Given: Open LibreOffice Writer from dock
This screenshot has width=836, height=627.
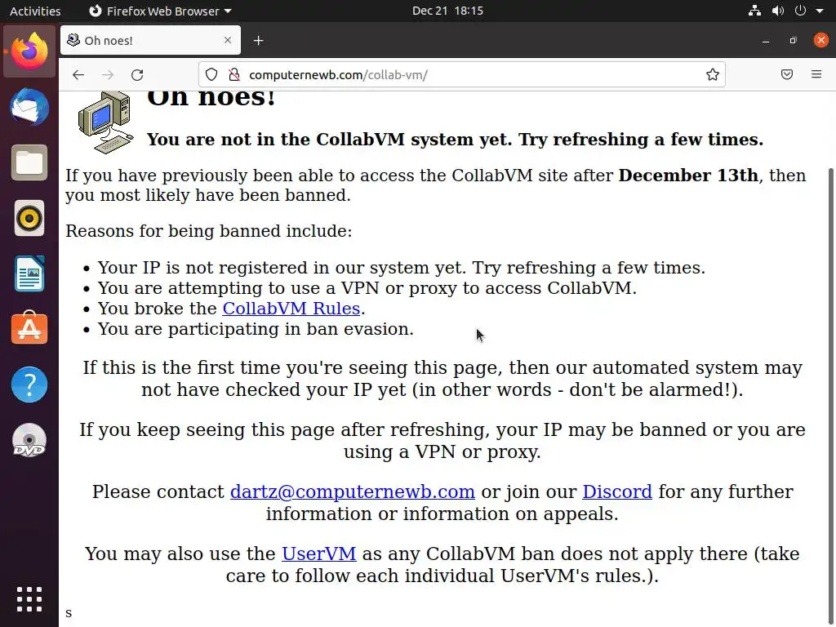Looking at the screenshot, I should pos(29,273).
